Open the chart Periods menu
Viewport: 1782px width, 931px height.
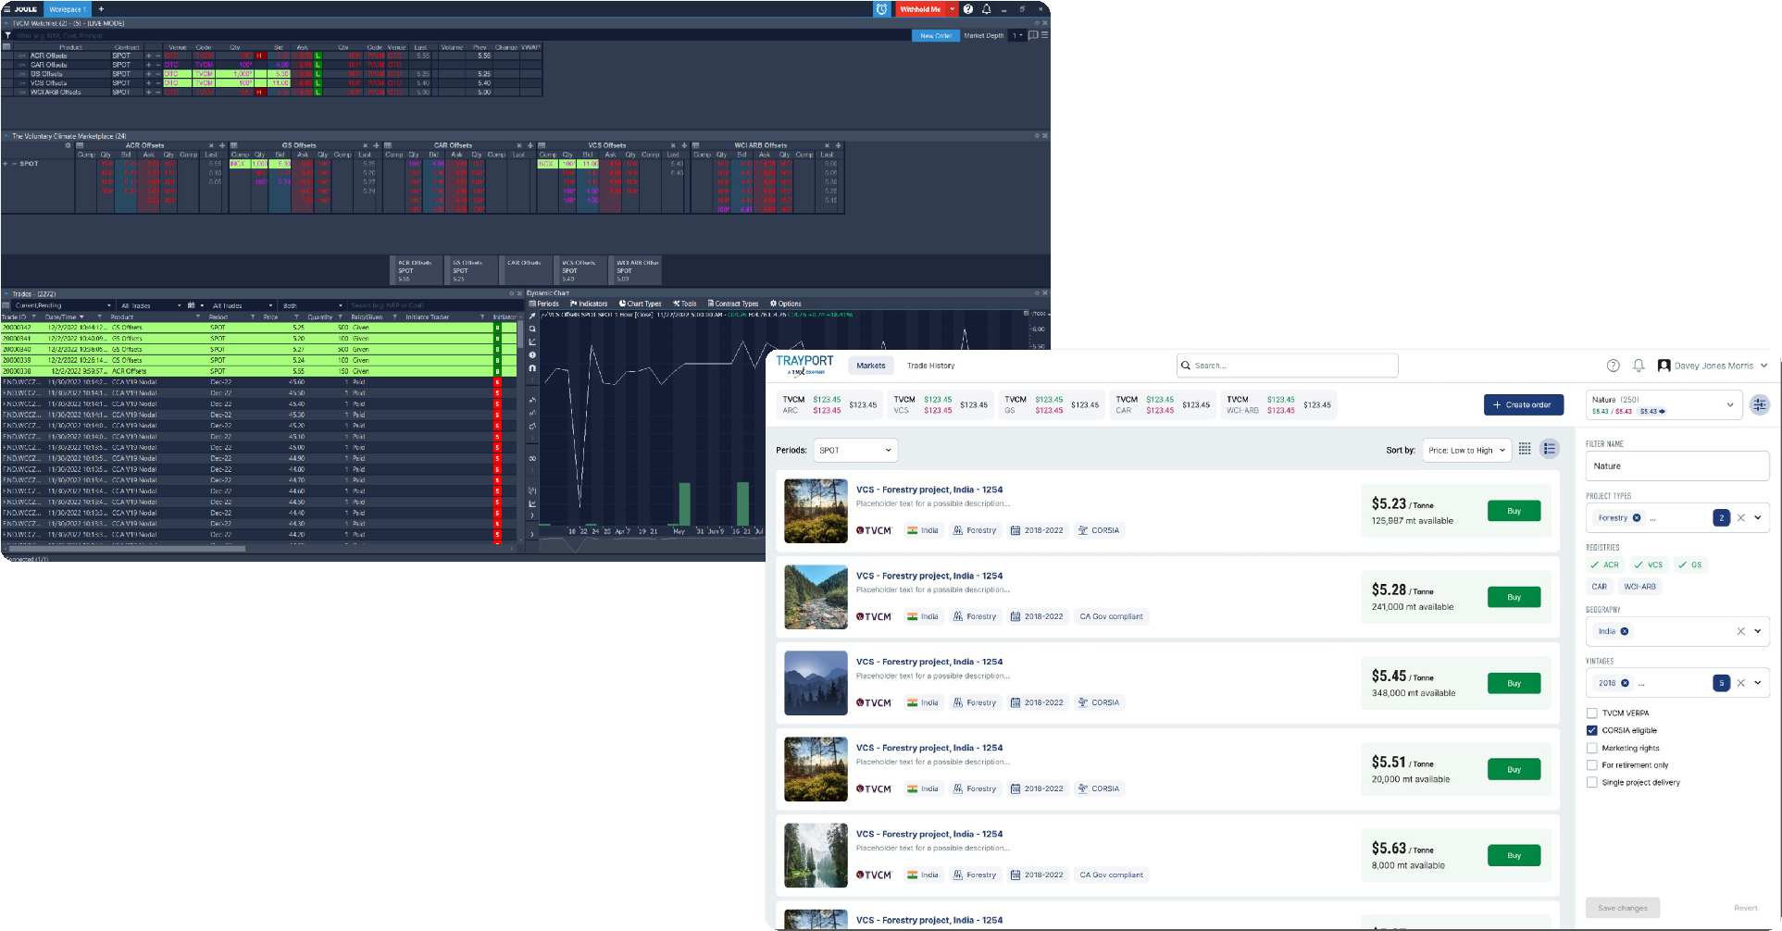click(x=544, y=304)
